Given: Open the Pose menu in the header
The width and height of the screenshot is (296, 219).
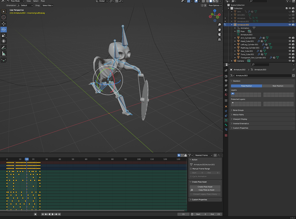Looking at the screenshot, I should tap(43, 1).
